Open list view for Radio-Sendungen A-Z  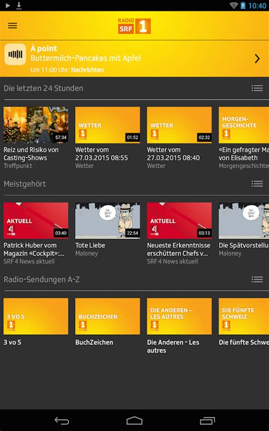click(x=257, y=279)
